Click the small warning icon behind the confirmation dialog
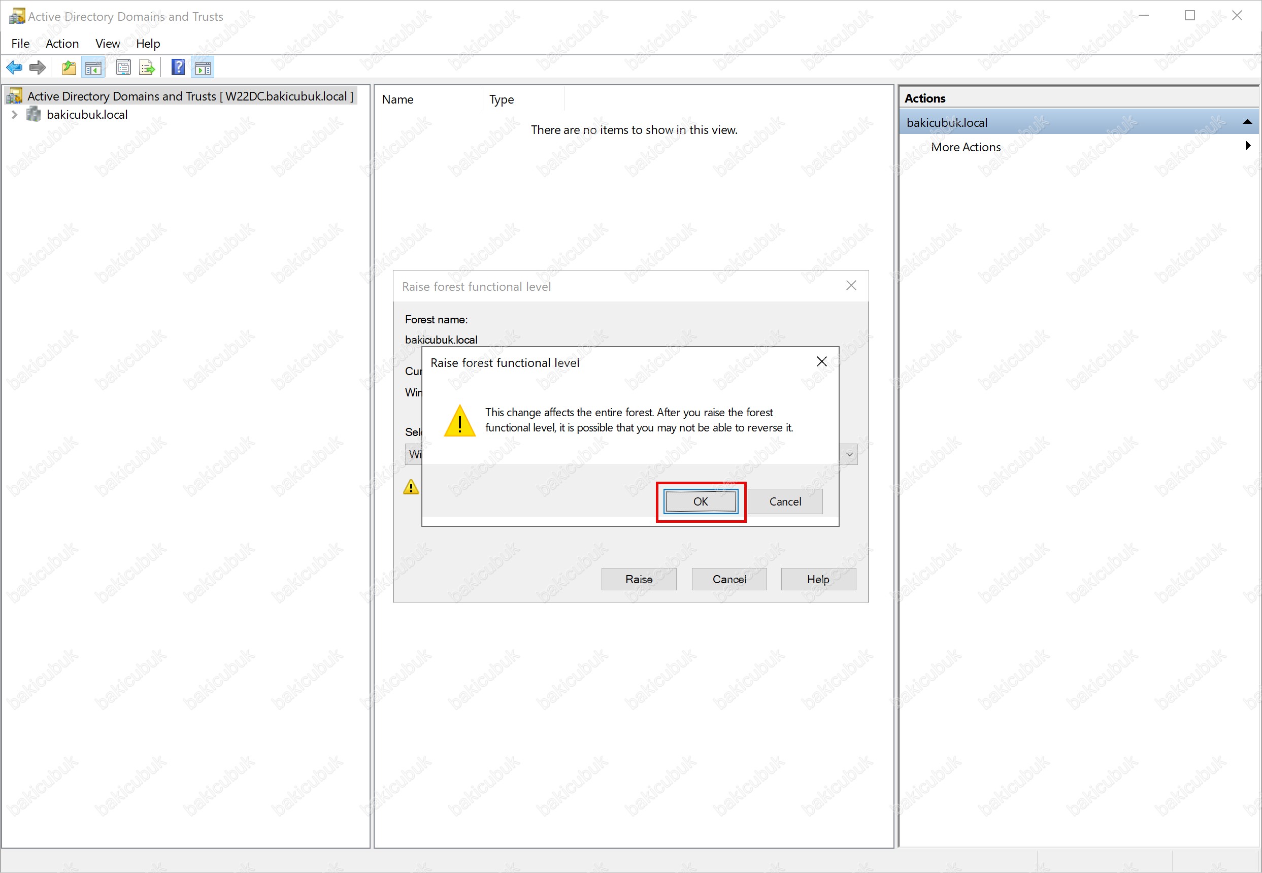This screenshot has height=873, width=1262. pos(411,487)
